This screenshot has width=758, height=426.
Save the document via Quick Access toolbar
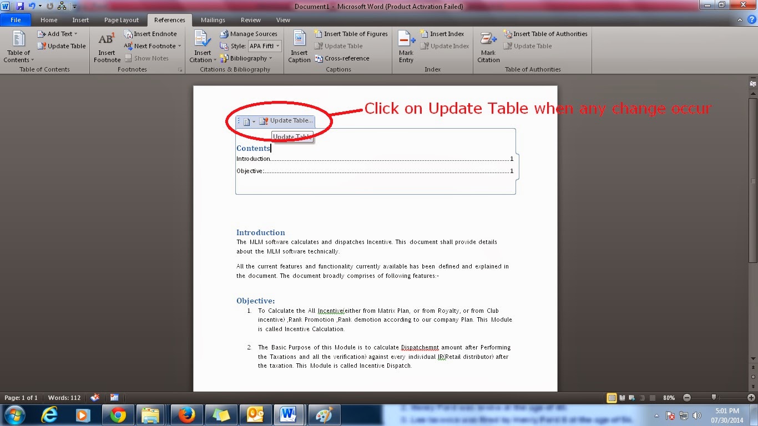20,5
